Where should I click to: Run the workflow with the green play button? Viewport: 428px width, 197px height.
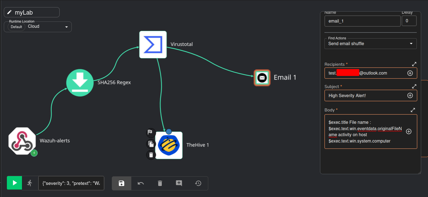pyautogui.click(x=15, y=183)
